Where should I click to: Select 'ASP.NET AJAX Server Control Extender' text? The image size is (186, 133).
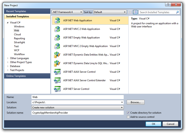84,80
